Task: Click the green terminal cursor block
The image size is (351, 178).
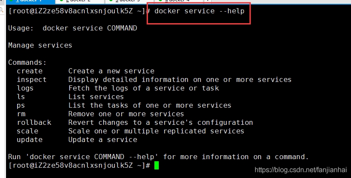Action: pos(157,166)
